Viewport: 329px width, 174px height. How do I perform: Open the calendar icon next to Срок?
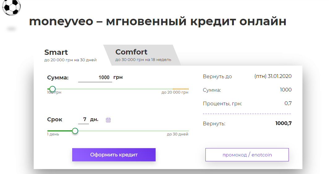[108, 120]
